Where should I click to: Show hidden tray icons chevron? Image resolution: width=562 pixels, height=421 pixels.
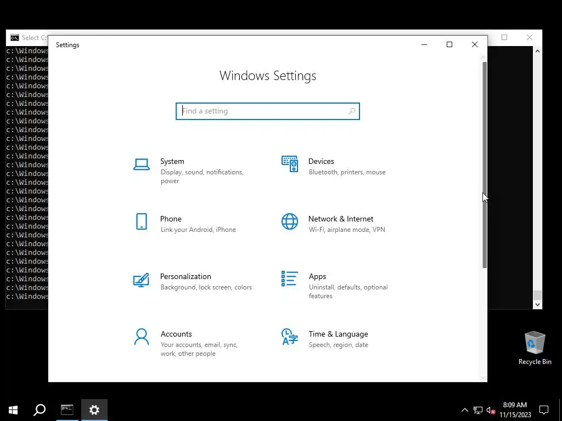tap(464, 410)
